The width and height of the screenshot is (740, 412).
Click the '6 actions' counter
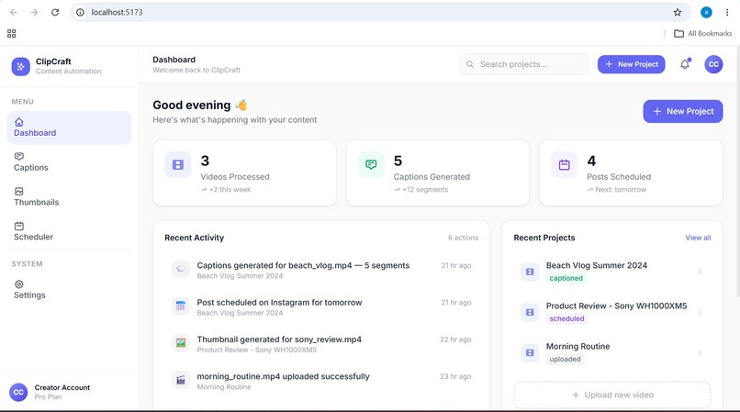click(463, 238)
